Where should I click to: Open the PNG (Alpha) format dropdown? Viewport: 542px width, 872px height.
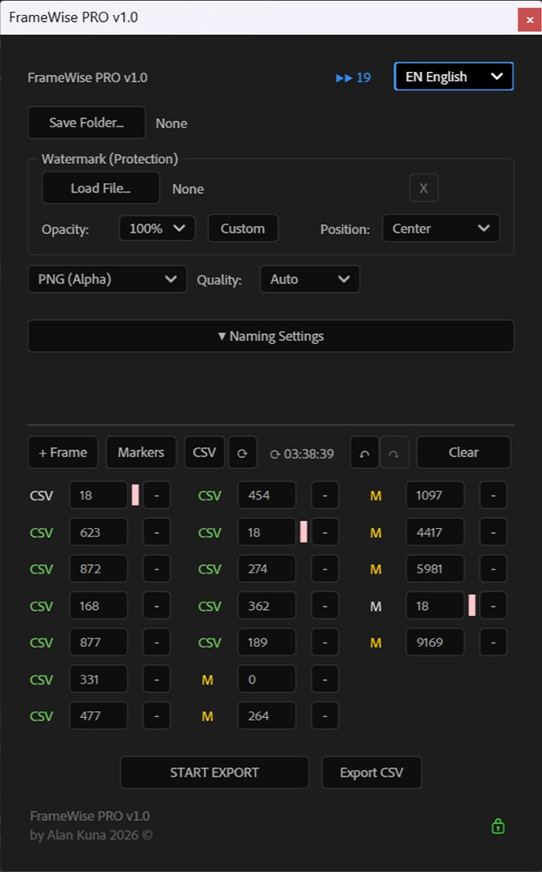pyautogui.click(x=107, y=280)
